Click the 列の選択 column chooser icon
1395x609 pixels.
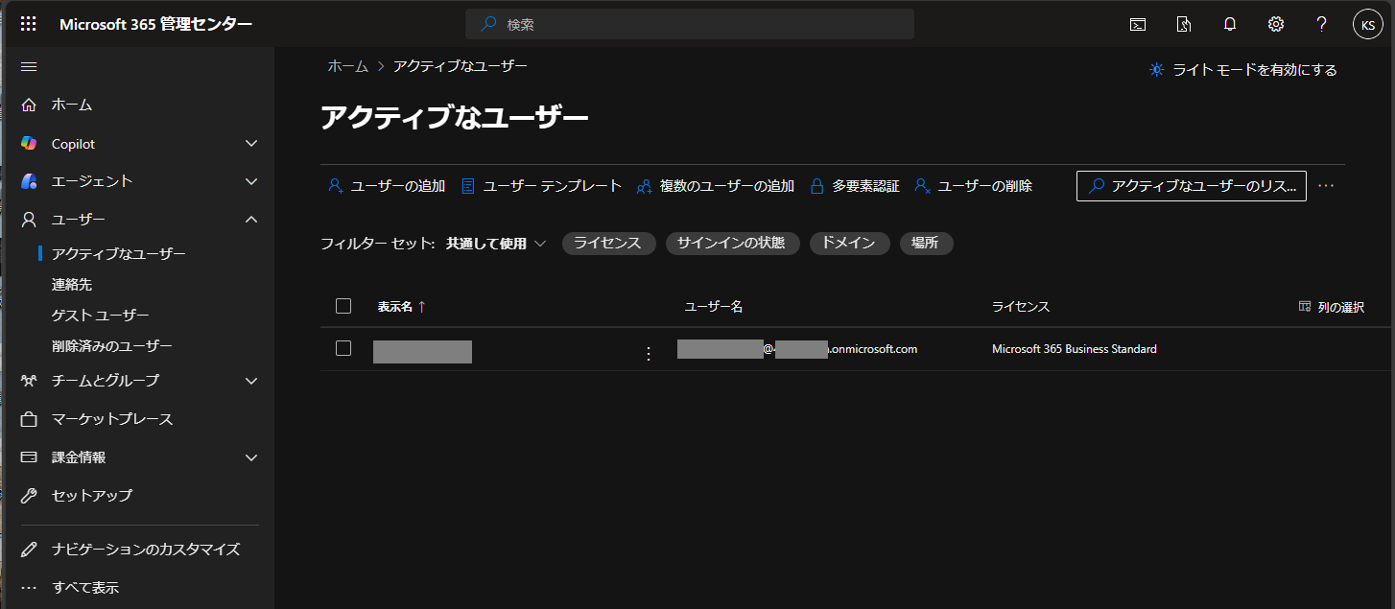[1305, 307]
